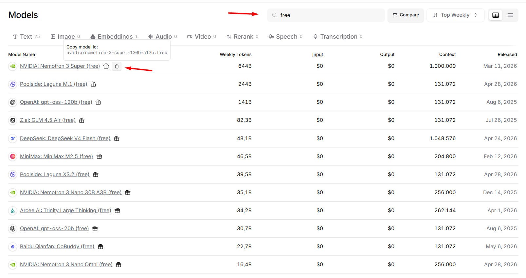Click the Weekly Tokens column header

[236, 55]
